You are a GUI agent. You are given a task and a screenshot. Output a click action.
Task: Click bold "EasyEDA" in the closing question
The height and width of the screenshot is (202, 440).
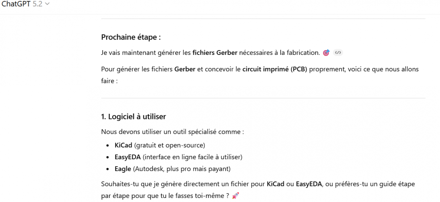(309, 184)
